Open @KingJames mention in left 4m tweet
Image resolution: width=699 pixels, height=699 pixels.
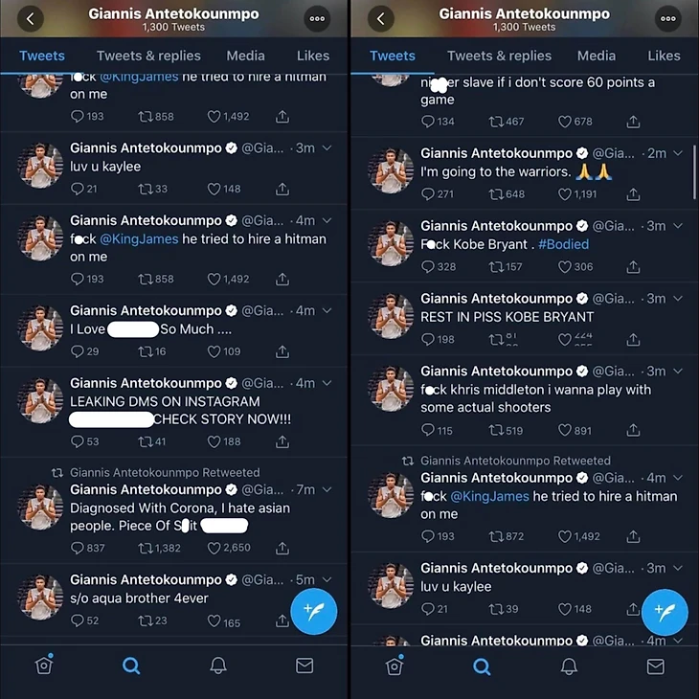tap(139, 239)
